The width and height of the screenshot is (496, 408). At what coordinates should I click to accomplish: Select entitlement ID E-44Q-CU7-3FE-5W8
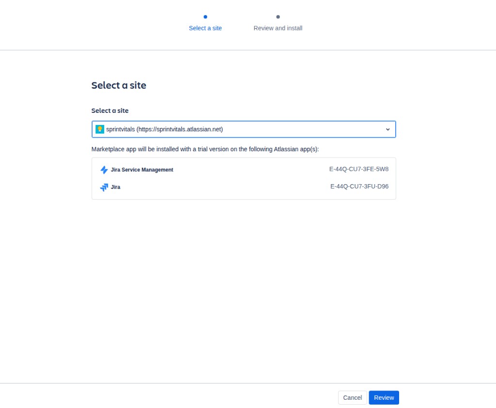click(x=359, y=169)
